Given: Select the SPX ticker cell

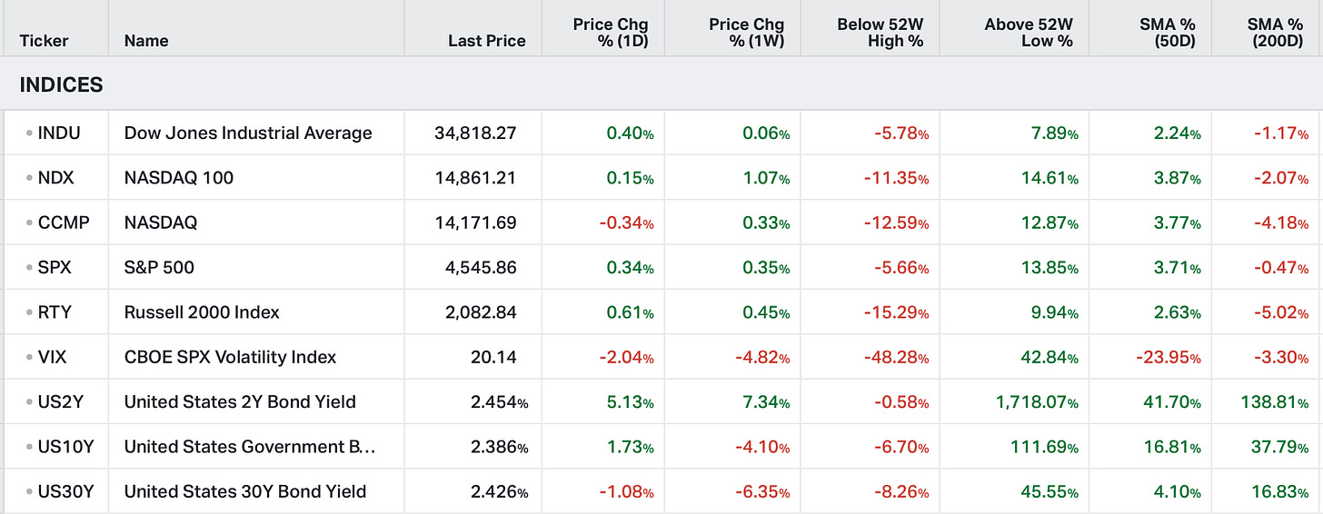Looking at the screenshot, I should click(x=55, y=268).
